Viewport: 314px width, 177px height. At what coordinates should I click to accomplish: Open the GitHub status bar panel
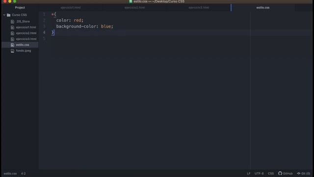(x=286, y=174)
